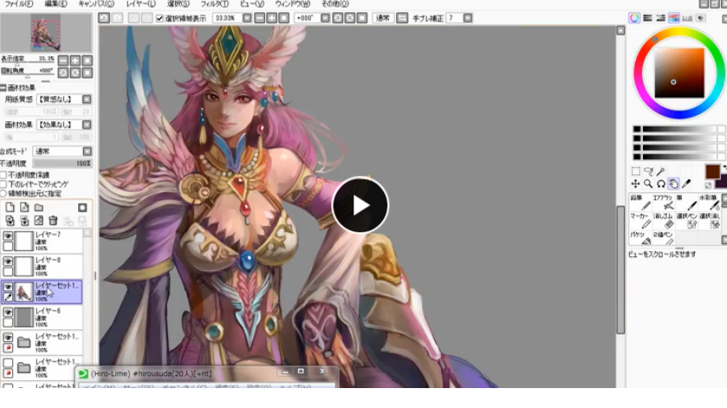The image size is (727, 408).
Task: Open the レイヤー(L) menu
Action: (141, 3)
